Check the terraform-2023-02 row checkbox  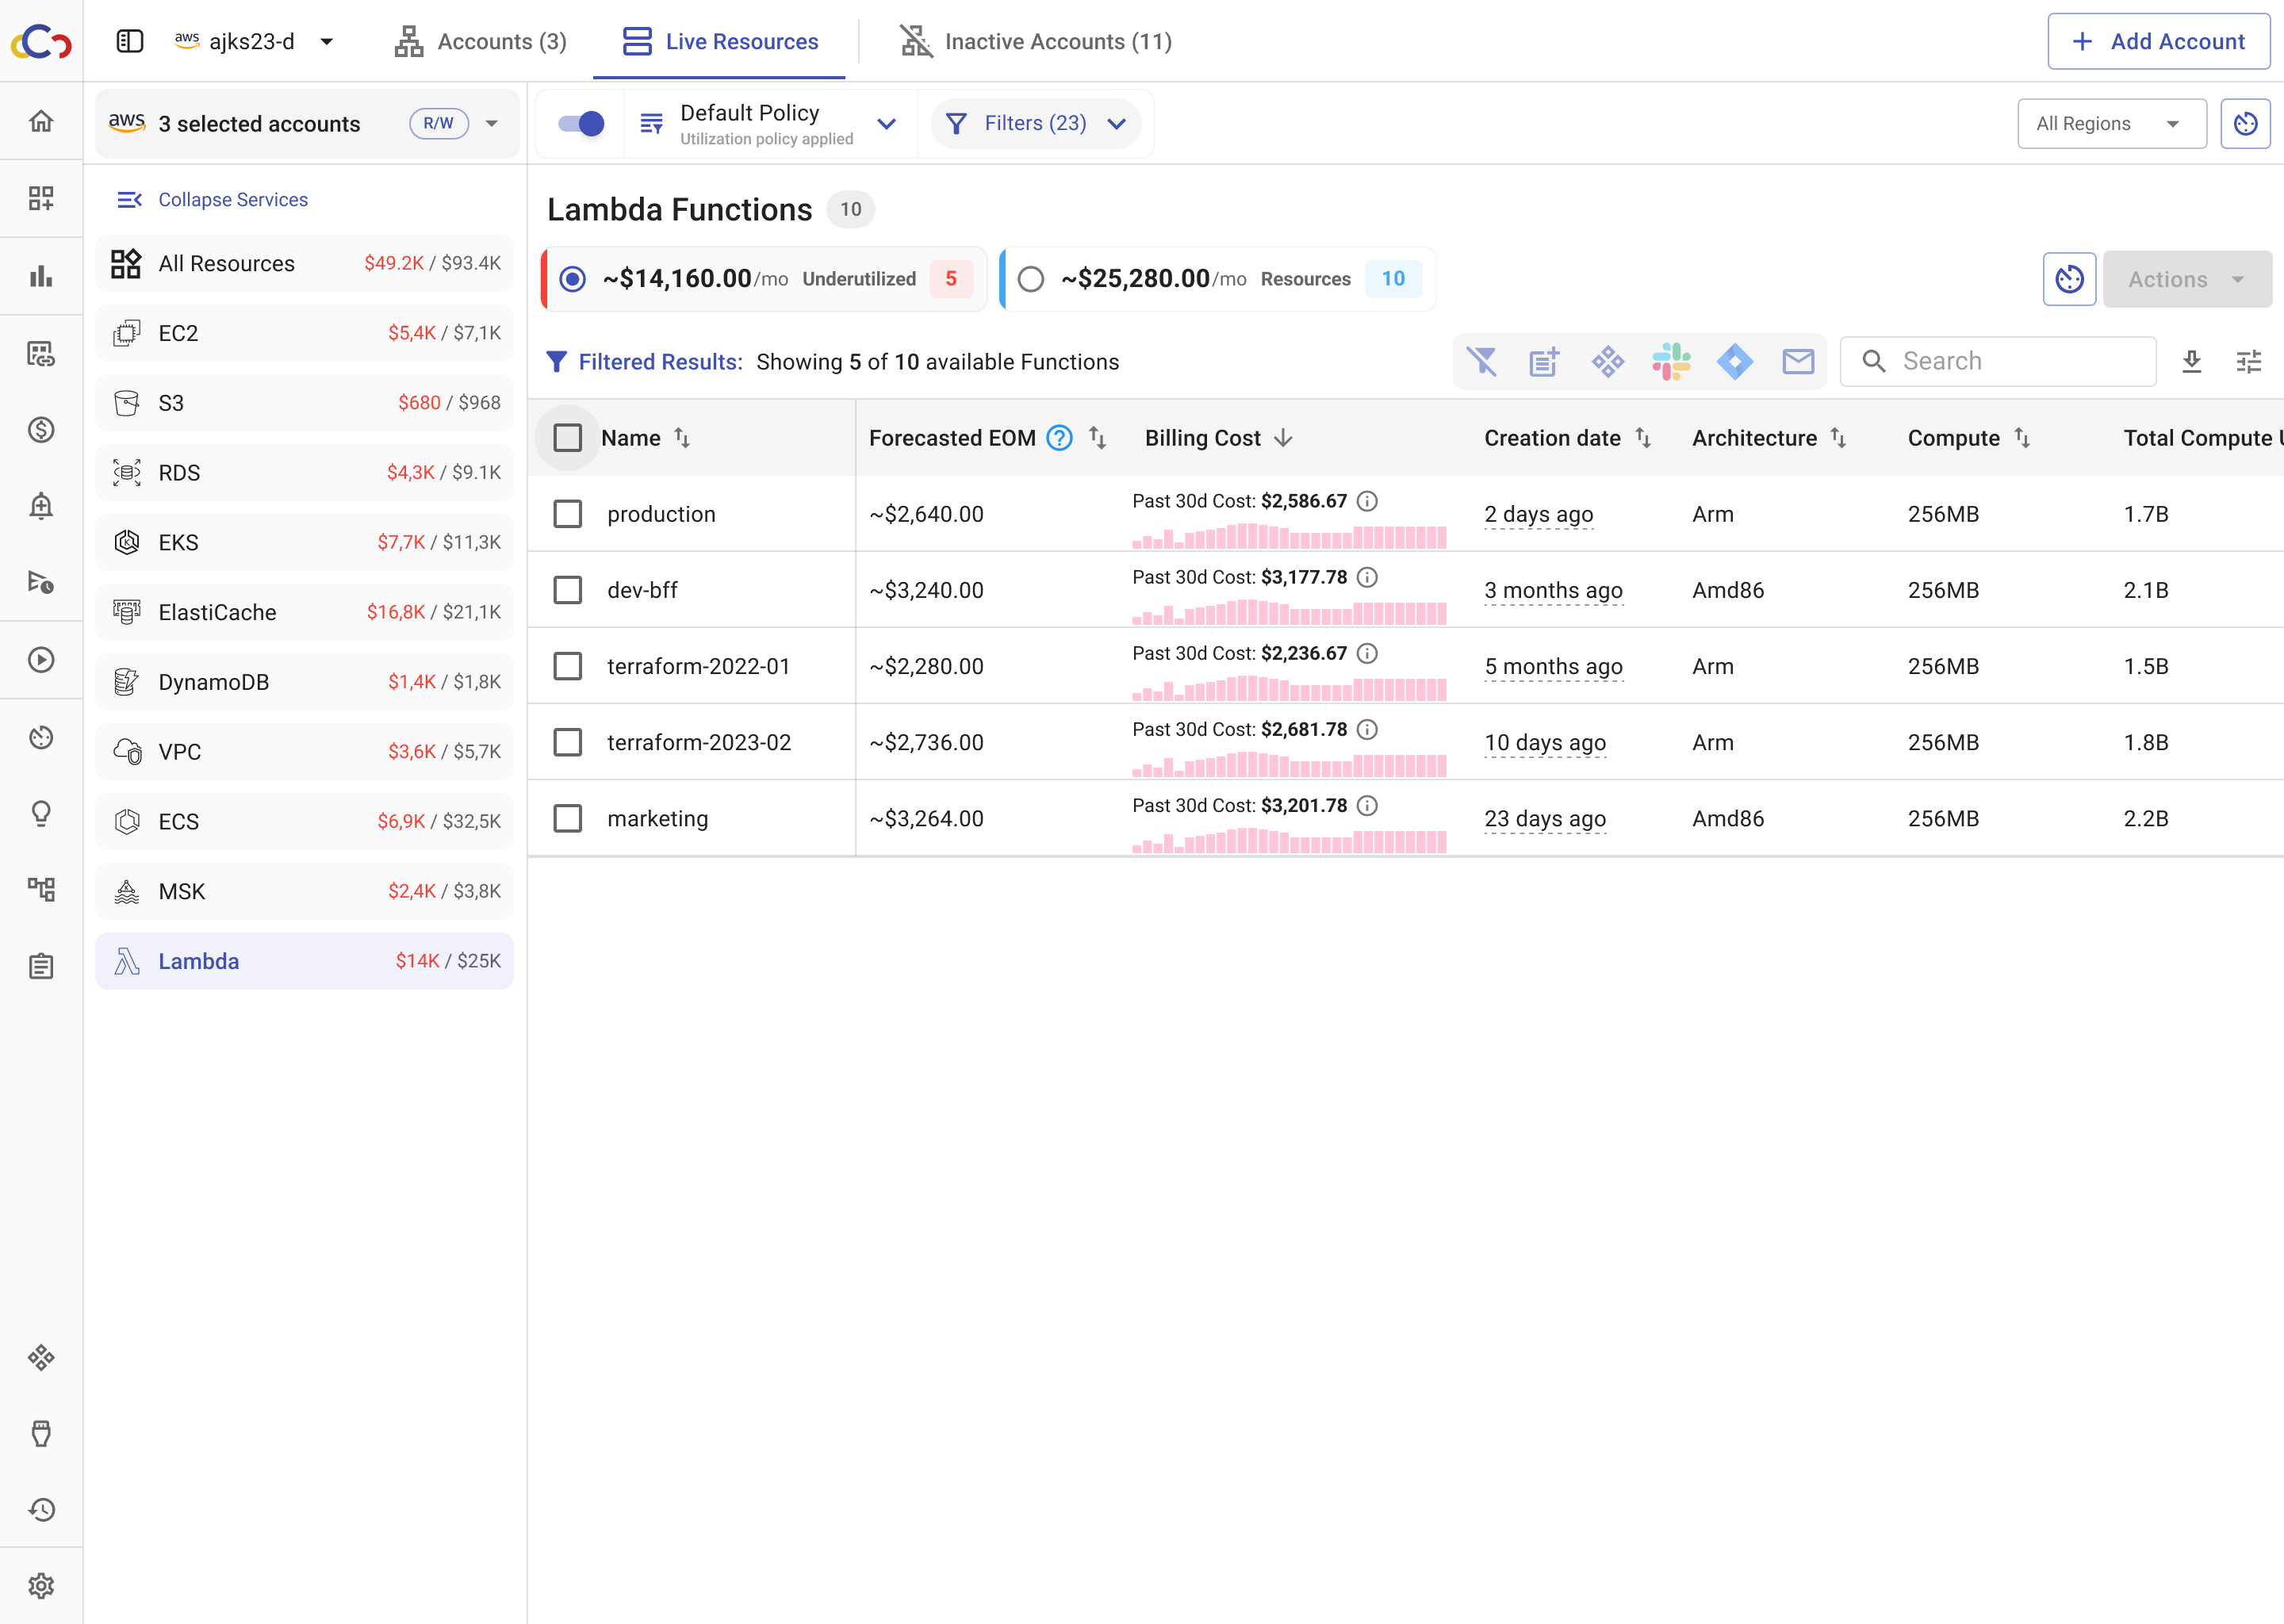click(x=568, y=742)
